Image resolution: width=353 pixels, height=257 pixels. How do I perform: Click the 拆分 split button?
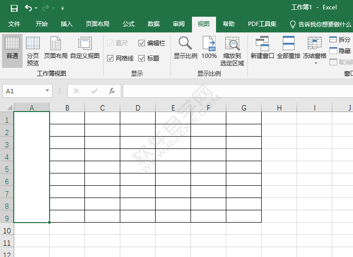click(x=340, y=40)
